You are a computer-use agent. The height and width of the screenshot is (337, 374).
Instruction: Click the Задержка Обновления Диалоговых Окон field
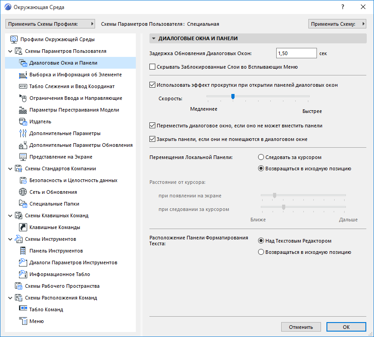296,53
